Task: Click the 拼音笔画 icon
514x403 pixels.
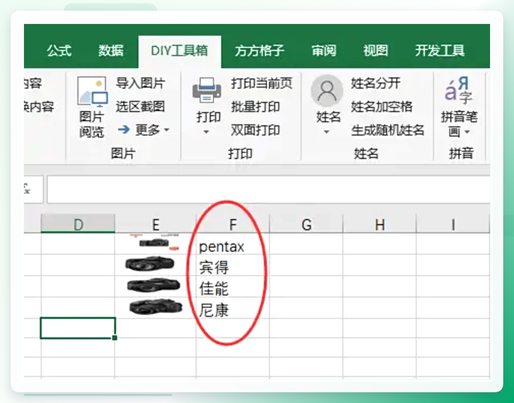Action: pos(458,90)
